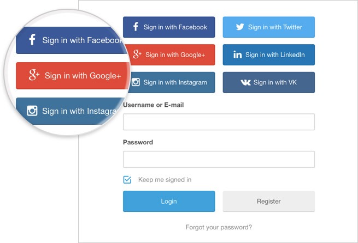Click the Google+ icon in the form
The image size is (358, 243).
point(137,54)
